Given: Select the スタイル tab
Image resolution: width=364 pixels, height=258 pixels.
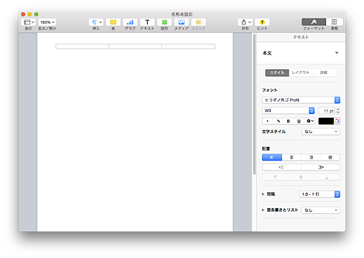Looking at the screenshot, I should 277,72.
